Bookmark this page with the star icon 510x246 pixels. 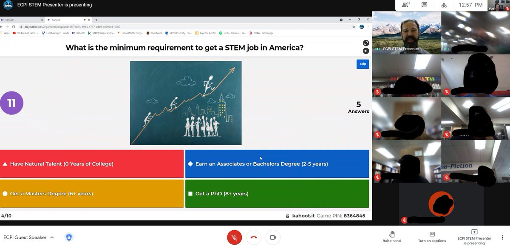[x=354, y=26]
